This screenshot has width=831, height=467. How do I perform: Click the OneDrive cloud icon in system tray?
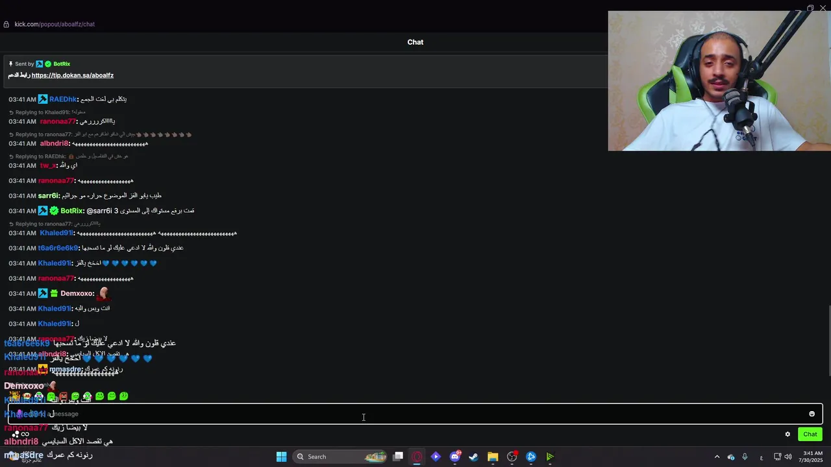point(731,457)
